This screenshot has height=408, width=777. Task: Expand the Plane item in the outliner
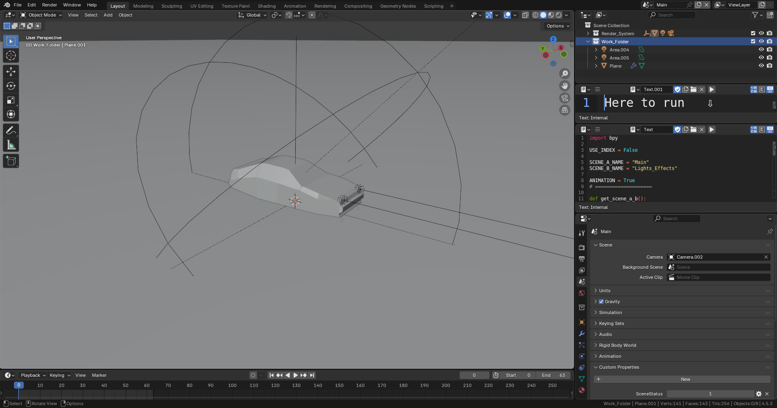596,66
